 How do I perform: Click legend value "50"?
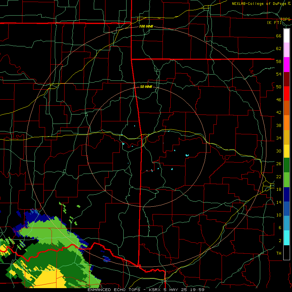pos(279,87)
